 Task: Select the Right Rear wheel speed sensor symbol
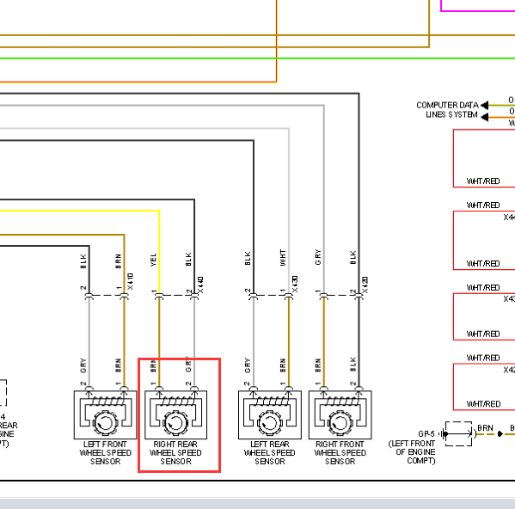pyautogui.click(x=176, y=414)
